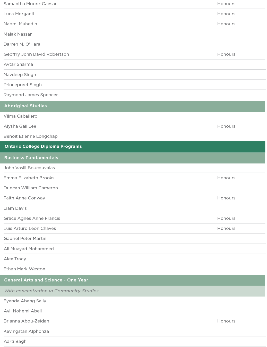Image resolution: width=267 pixels, height=347 pixels.
Task: Select the name Ali Muayad Mohammed
Action: click(x=29, y=249)
